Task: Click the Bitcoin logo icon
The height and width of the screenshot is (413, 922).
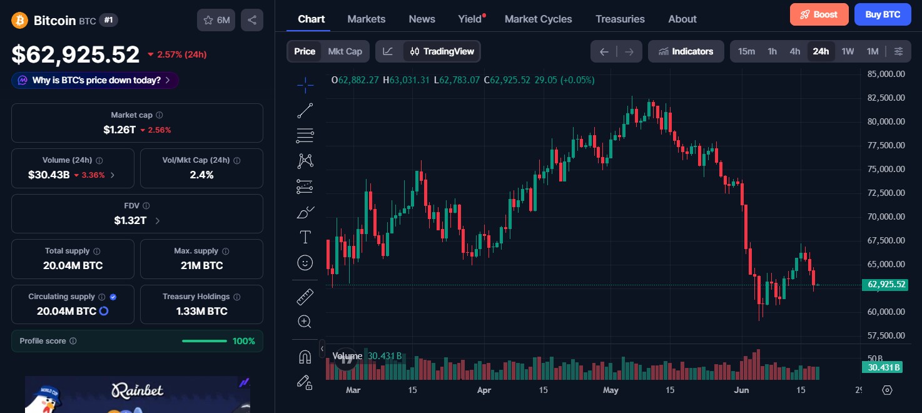Action: coord(20,21)
